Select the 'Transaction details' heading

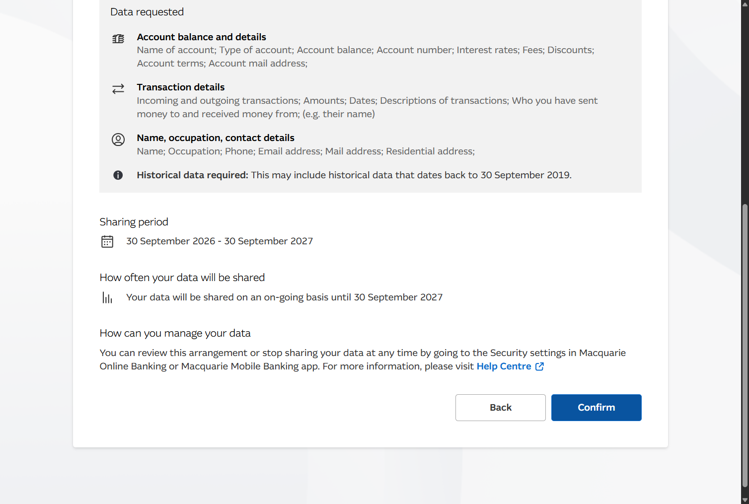point(181,87)
